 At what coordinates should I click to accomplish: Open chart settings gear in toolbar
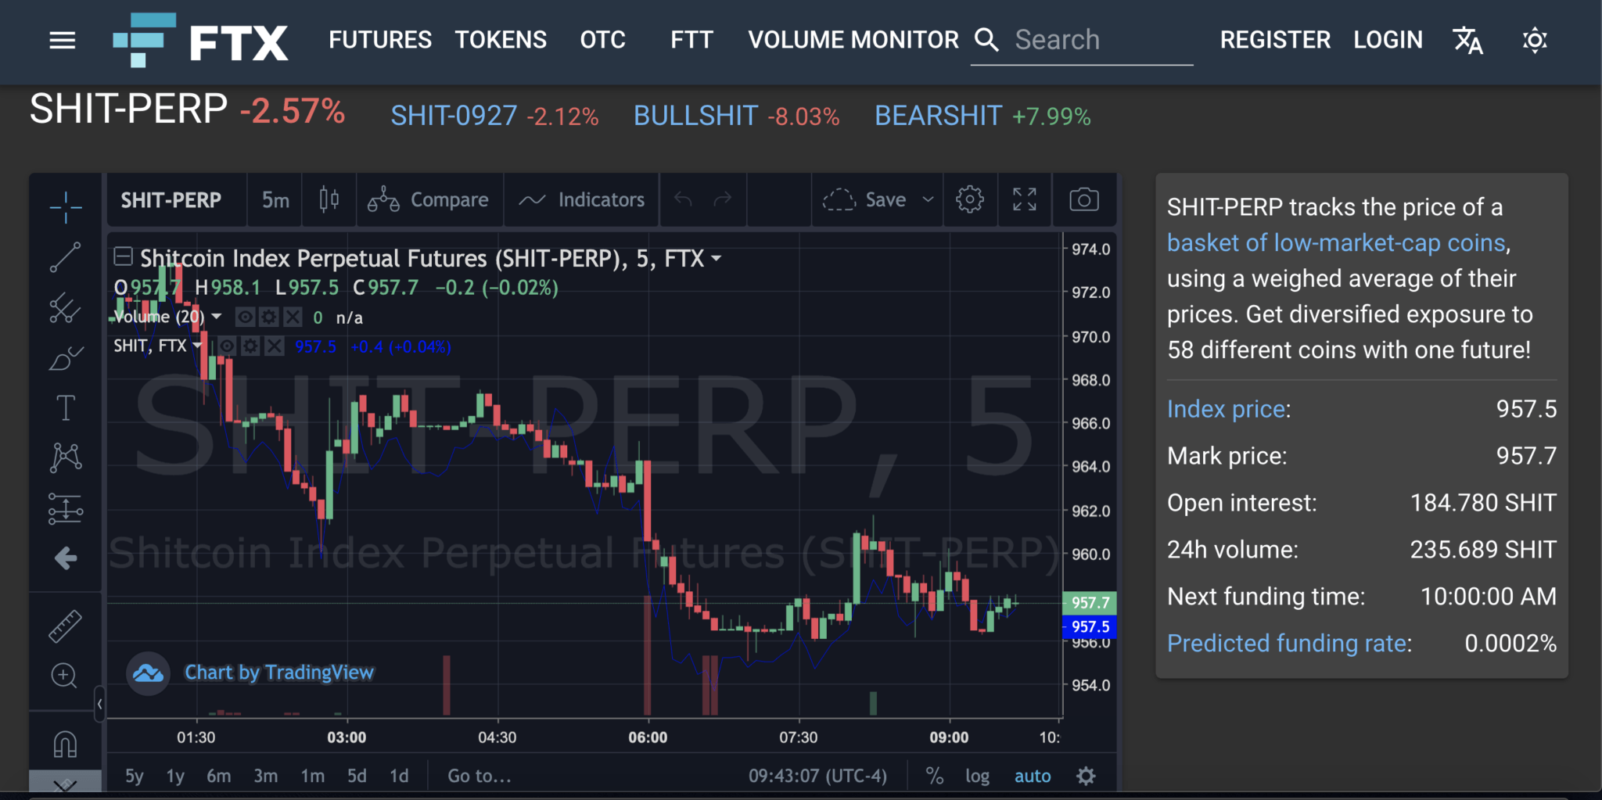970,200
